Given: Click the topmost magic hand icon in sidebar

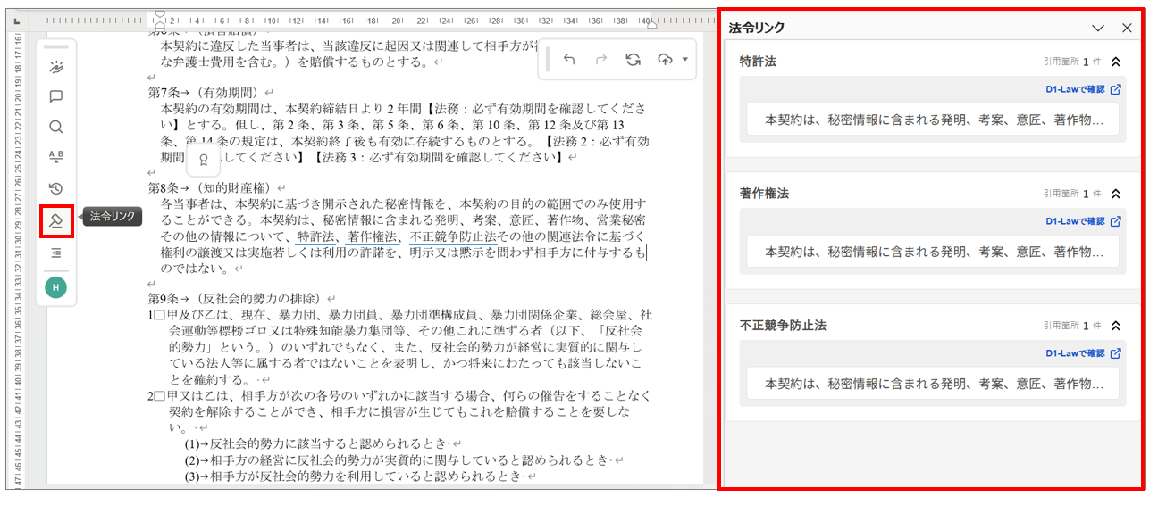Looking at the screenshot, I should 55,67.
